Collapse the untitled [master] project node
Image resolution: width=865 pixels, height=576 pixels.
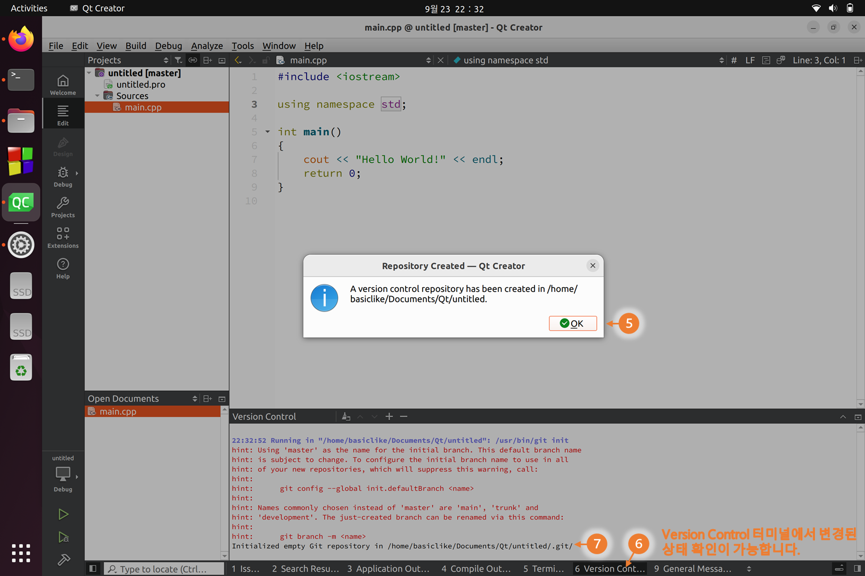(89, 73)
